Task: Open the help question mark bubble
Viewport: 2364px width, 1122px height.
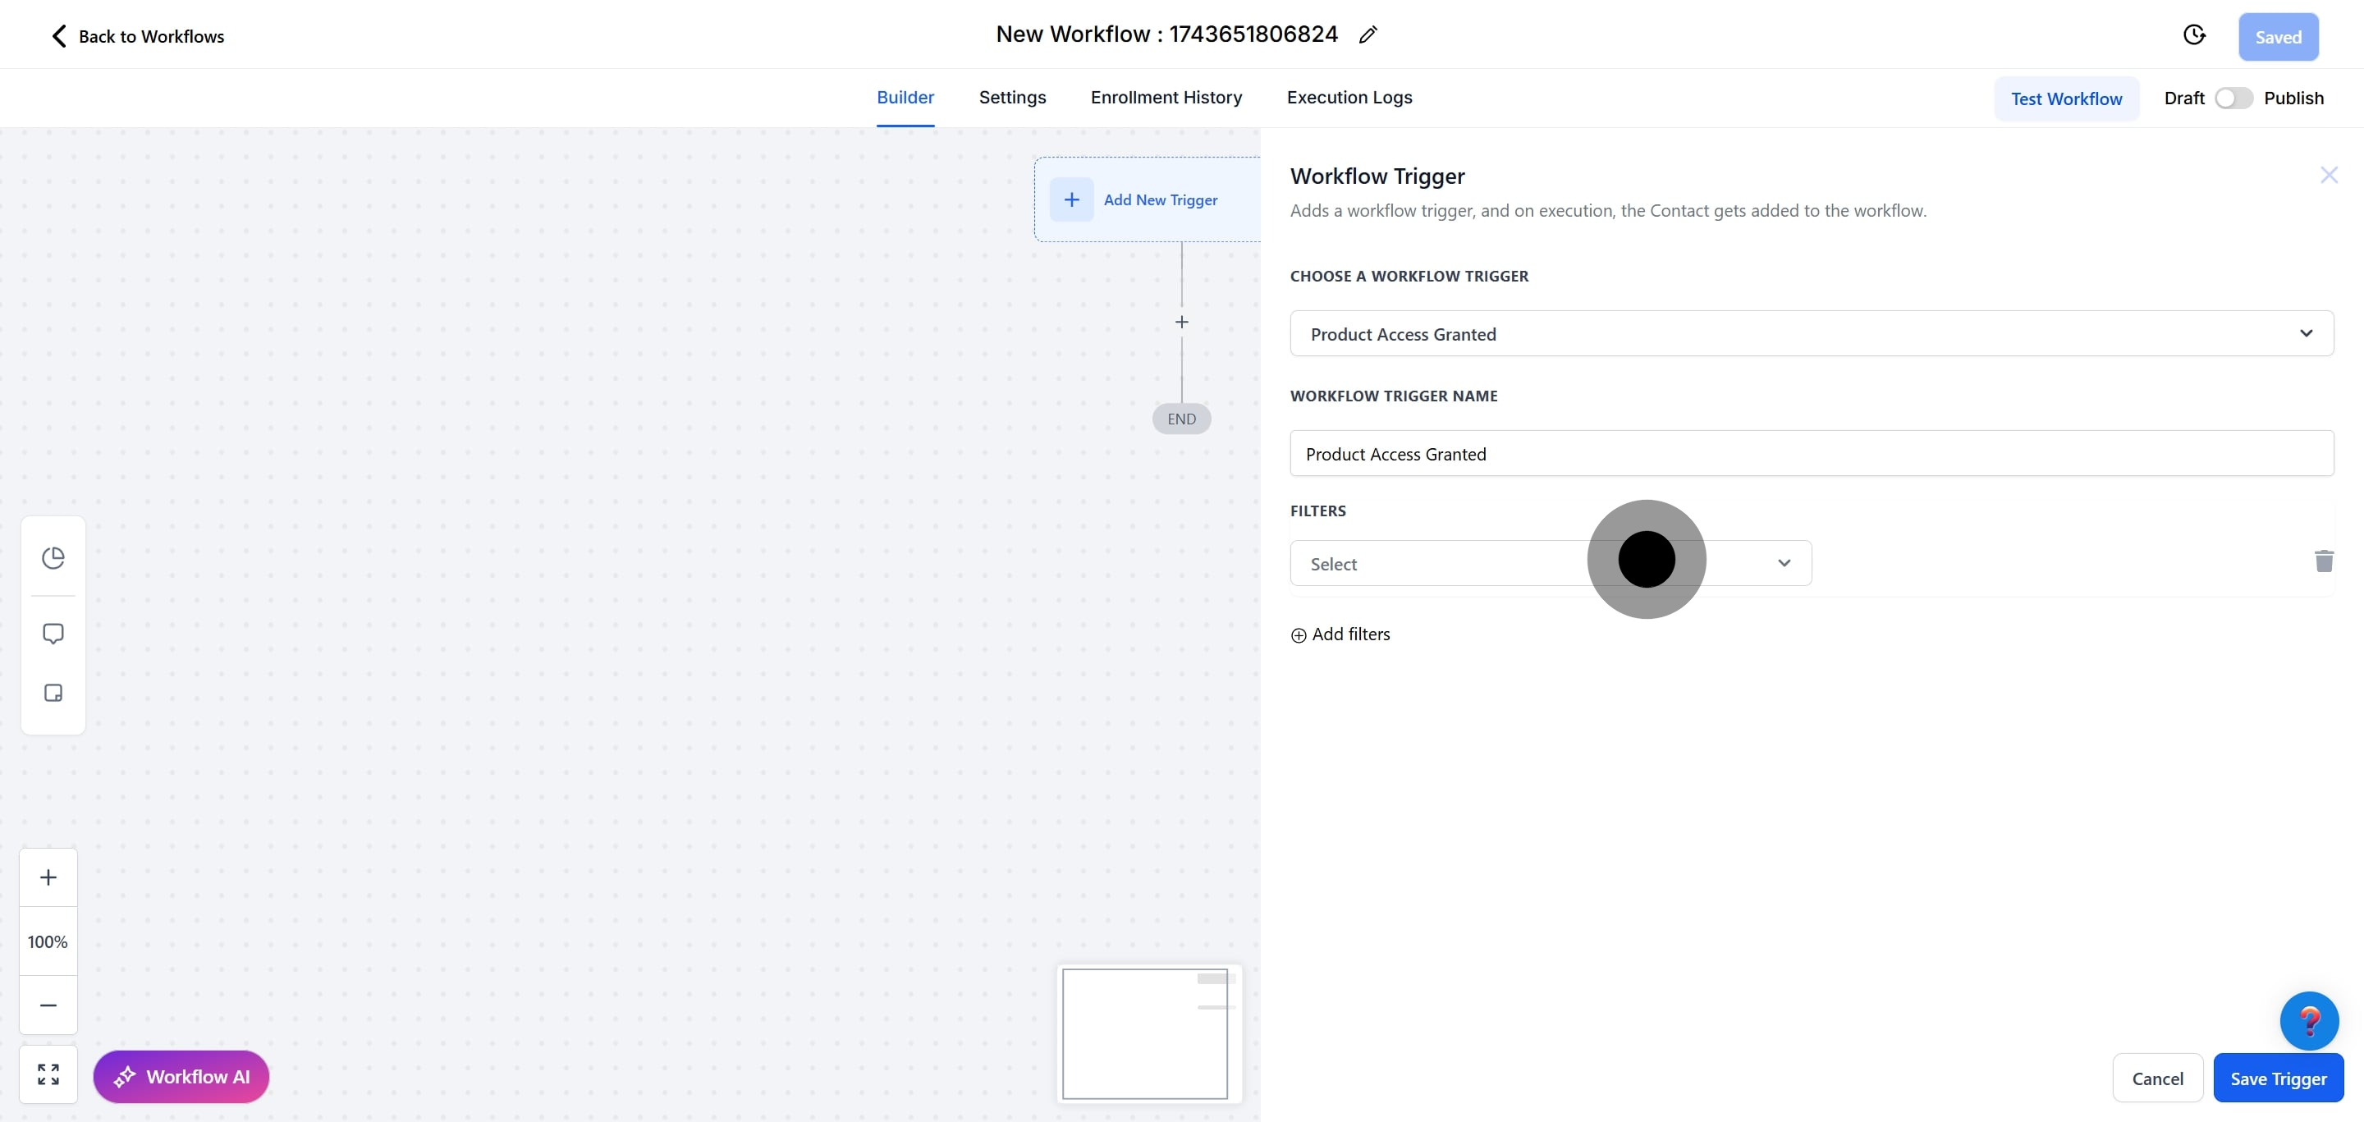Action: [2309, 1020]
